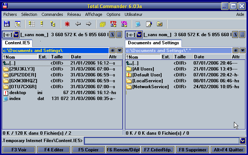
Task: Expand the left panel directory history arrow
Action: click(x=120, y=51)
